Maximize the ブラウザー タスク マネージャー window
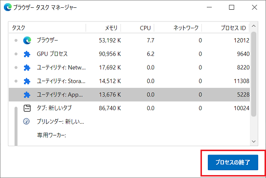The width and height of the screenshot is (266, 178). click(232, 7)
